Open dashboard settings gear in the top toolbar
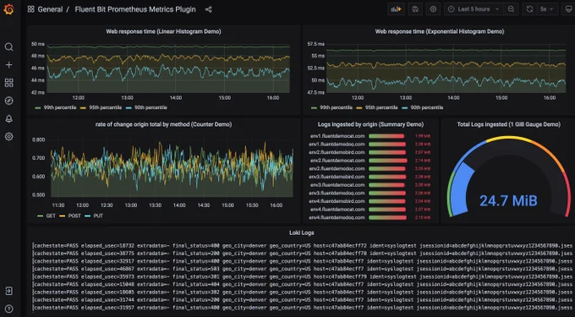Screen dimensions: 575x317 coord(433,9)
